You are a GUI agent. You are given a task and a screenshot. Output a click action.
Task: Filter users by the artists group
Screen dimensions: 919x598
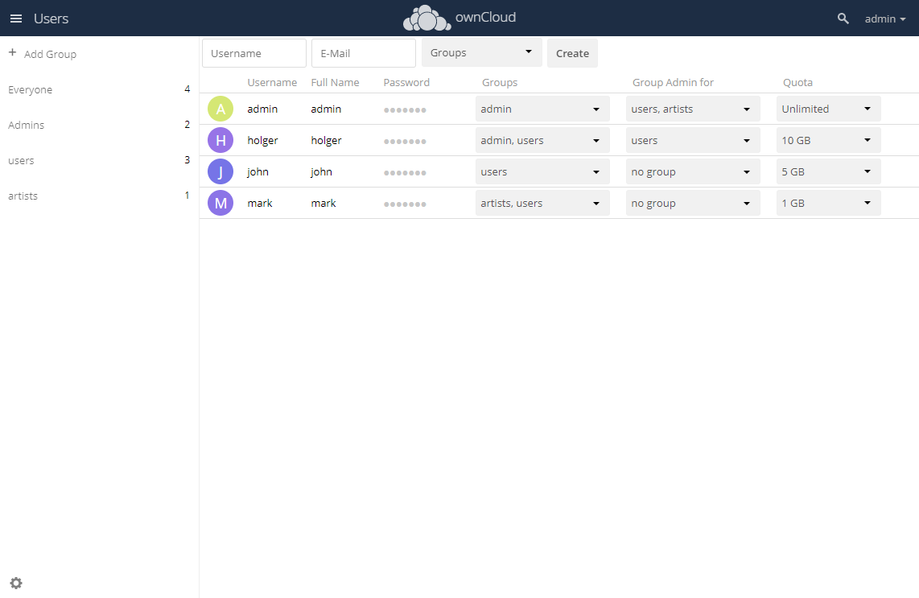pyautogui.click(x=23, y=196)
